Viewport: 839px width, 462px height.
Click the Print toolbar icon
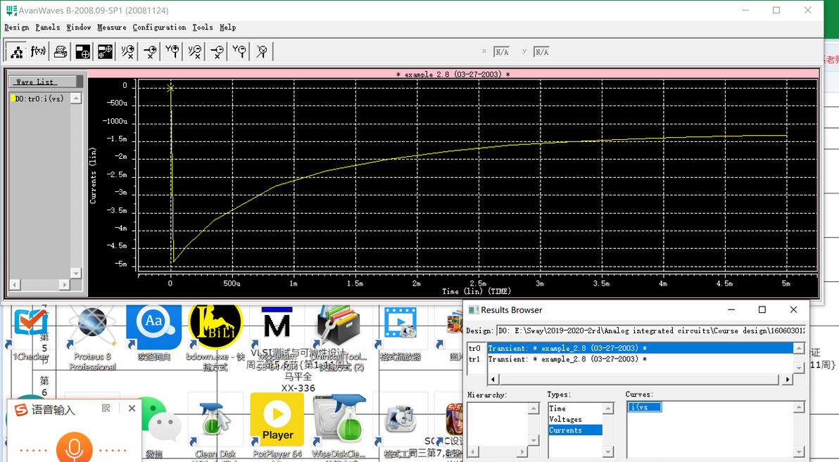click(x=61, y=51)
